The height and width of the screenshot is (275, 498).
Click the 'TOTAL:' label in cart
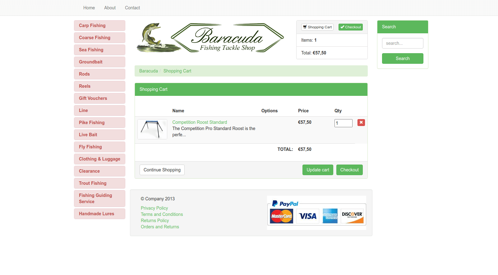point(285,149)
